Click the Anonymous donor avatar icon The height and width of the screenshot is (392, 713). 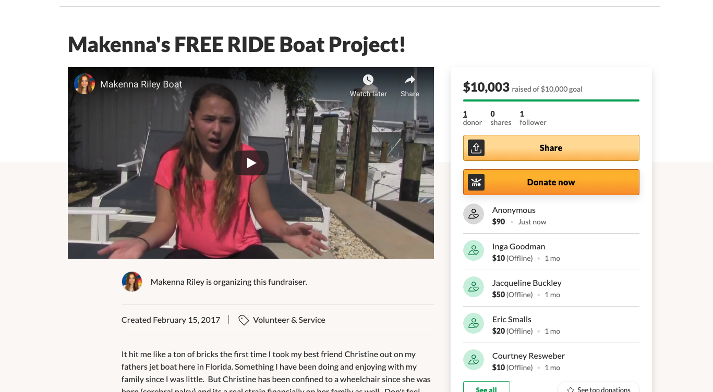474,214
